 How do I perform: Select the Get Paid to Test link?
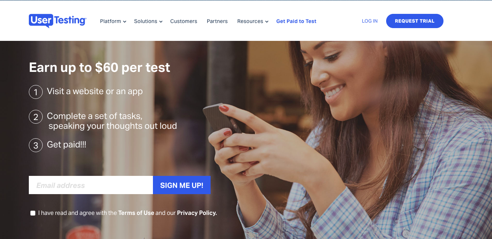point(296,21)
